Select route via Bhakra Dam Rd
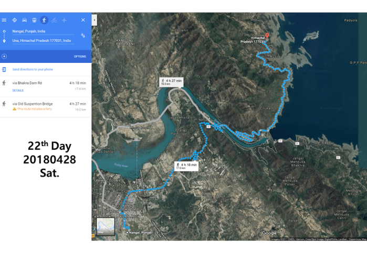Viewport: 367px width, 253px height. 46,86
